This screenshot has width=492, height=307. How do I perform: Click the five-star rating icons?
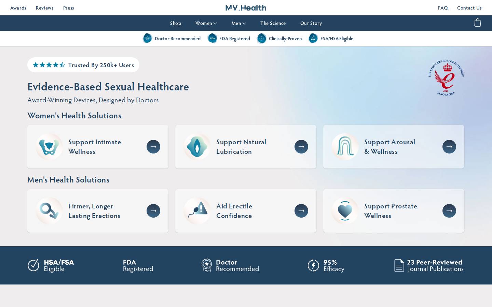[x=49, y=65]
